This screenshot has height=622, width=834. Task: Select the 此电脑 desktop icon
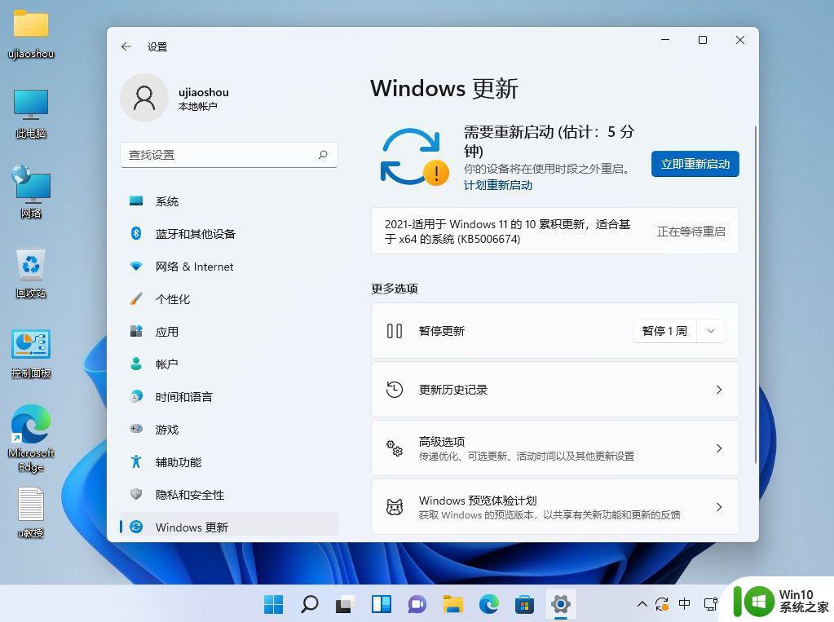tap(31, 113)
